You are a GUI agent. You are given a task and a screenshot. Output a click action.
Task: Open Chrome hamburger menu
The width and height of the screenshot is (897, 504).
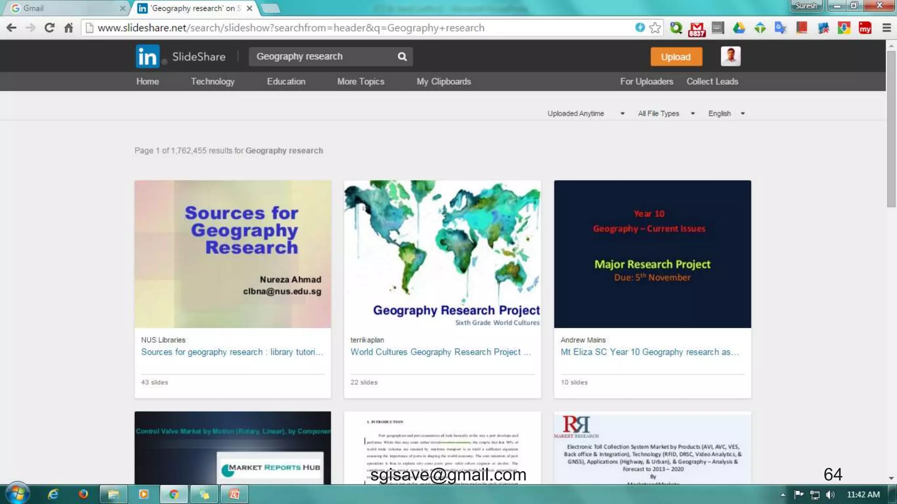[x=886, y=28]
